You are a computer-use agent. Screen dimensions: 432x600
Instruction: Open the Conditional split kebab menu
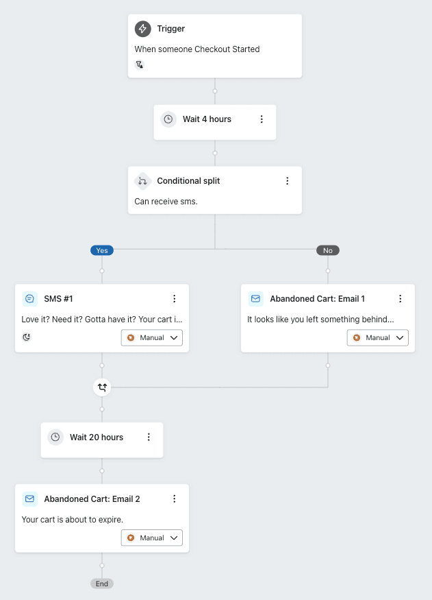pos(288,181)
